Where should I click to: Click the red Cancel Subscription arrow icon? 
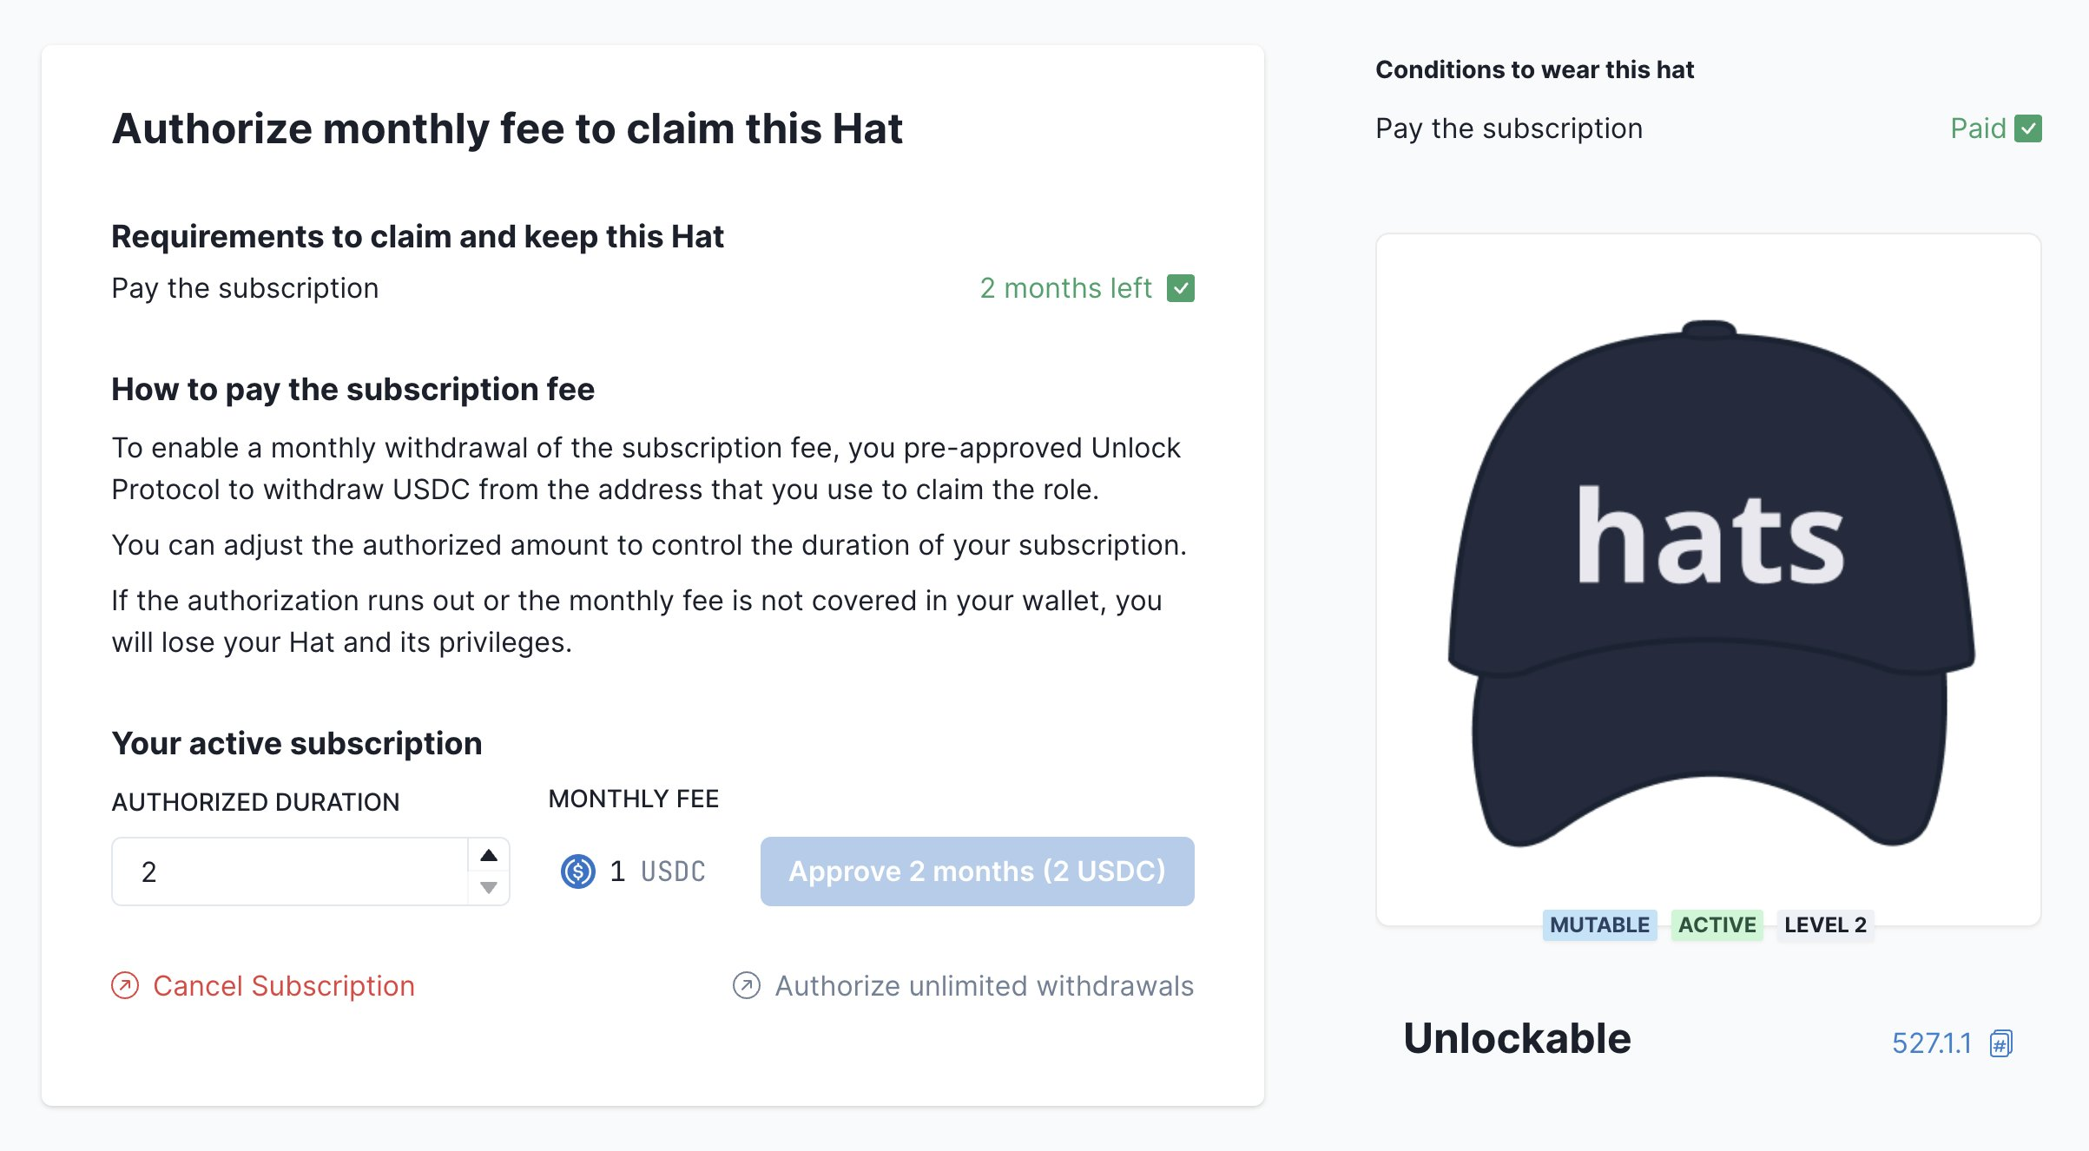tap(125, 985)
